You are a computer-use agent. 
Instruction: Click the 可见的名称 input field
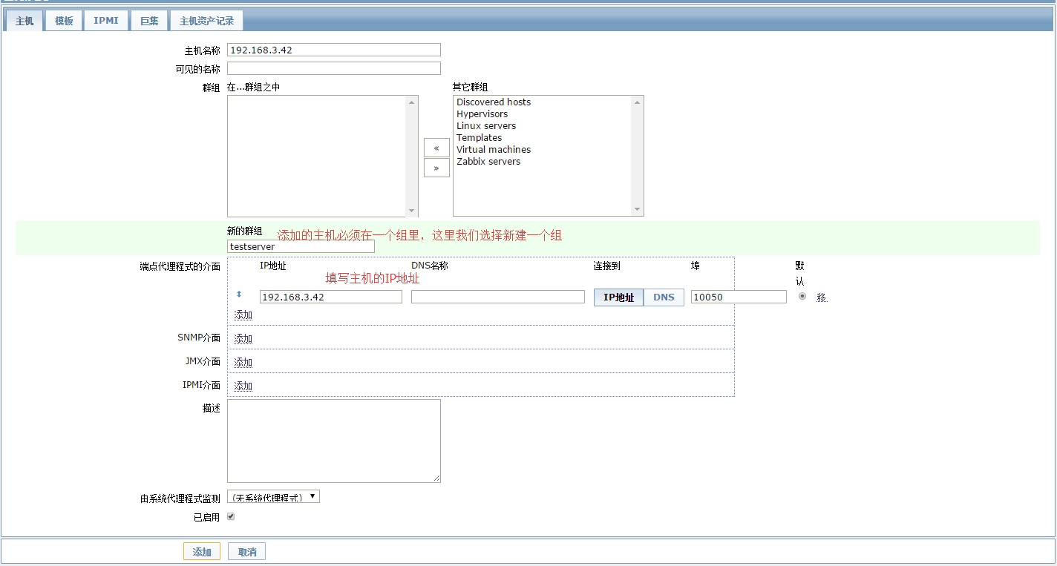(333, 68)
